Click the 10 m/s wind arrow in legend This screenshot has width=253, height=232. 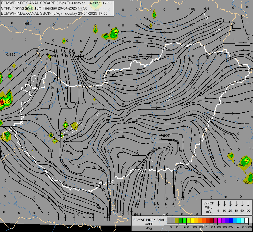pyautogui.click(x=224, y=204)
